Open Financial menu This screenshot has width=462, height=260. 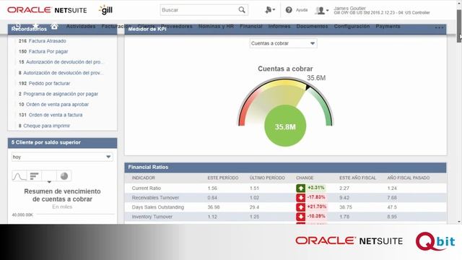point(251,26)
